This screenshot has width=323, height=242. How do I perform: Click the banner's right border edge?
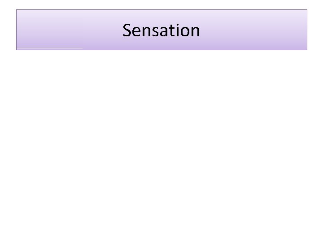point(307,30)
